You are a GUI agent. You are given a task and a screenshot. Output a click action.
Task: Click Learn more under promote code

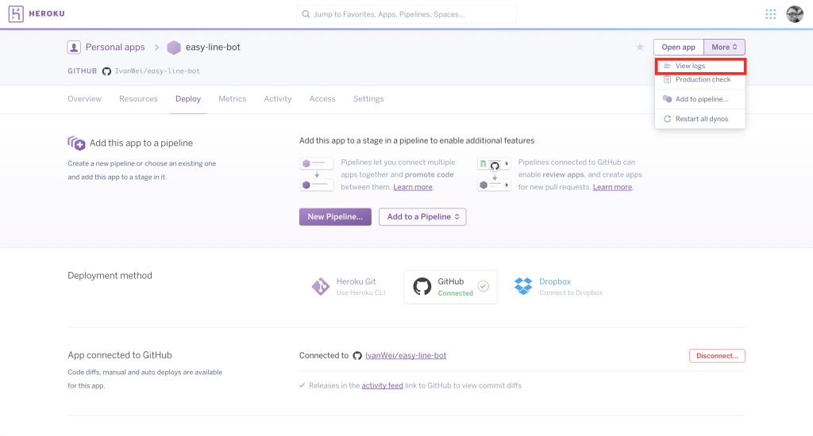click(413, 187)
